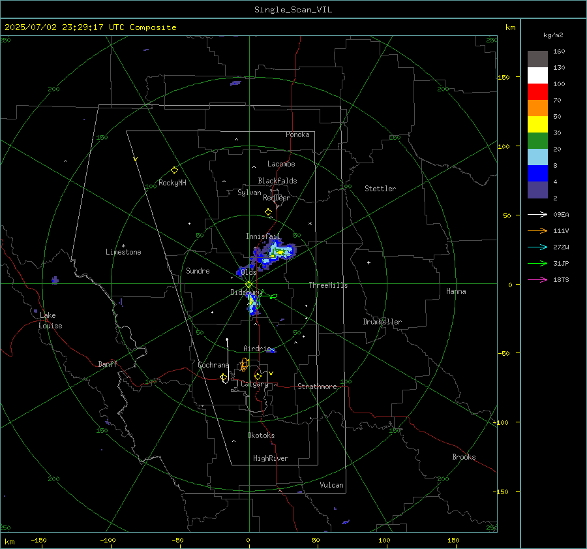Click the white 100-130 legend color swatch

tap(537, 75)
